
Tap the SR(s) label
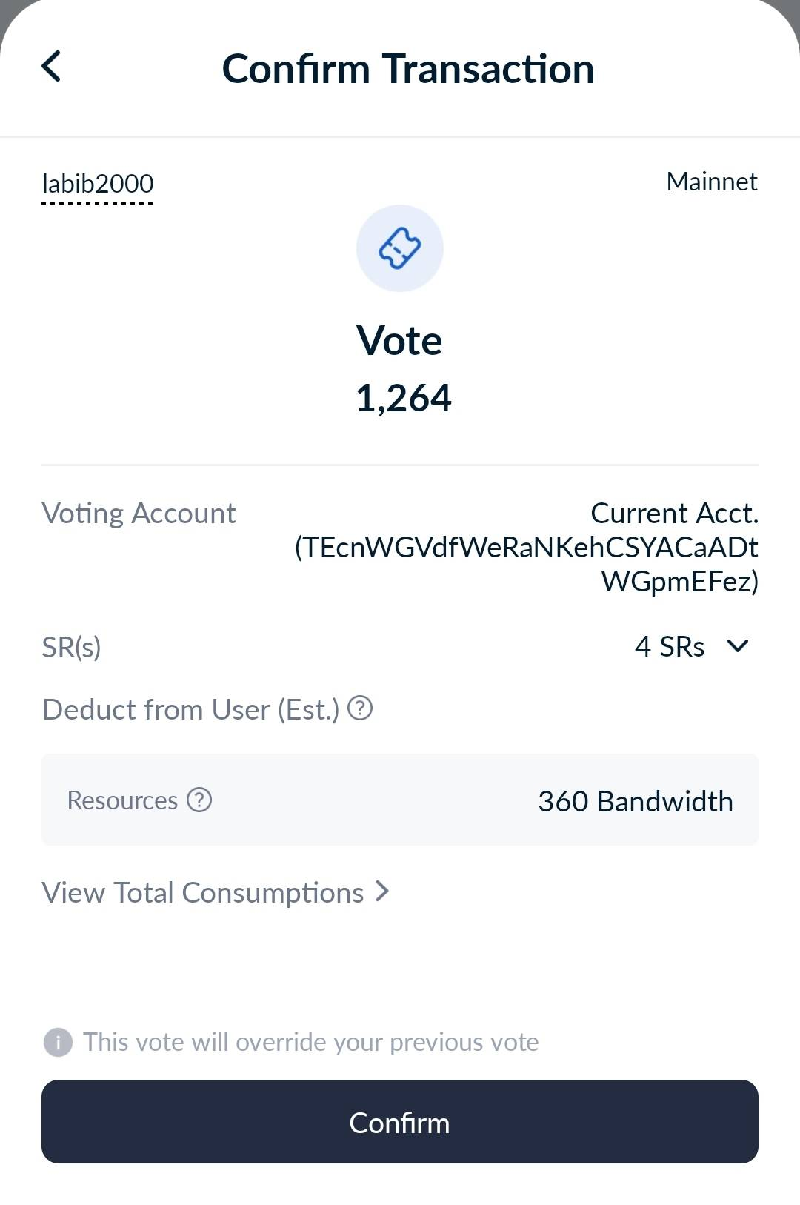71,647
